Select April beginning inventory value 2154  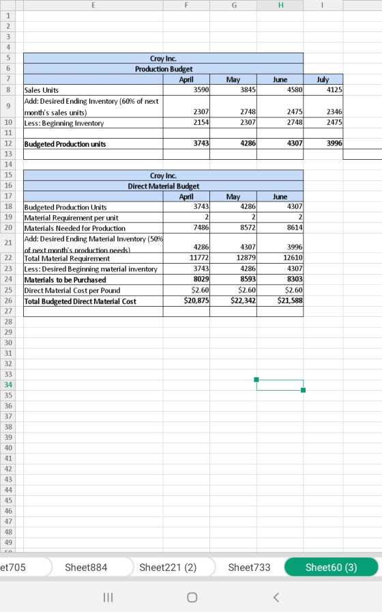[186, 122]
